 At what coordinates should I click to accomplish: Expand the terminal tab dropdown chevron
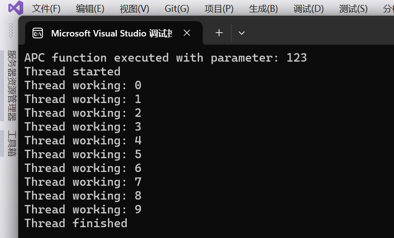(x=241, y=33)
